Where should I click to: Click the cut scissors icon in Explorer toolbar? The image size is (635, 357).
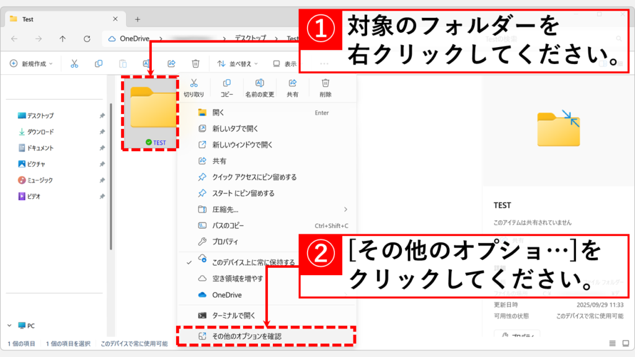click(74, 63)
